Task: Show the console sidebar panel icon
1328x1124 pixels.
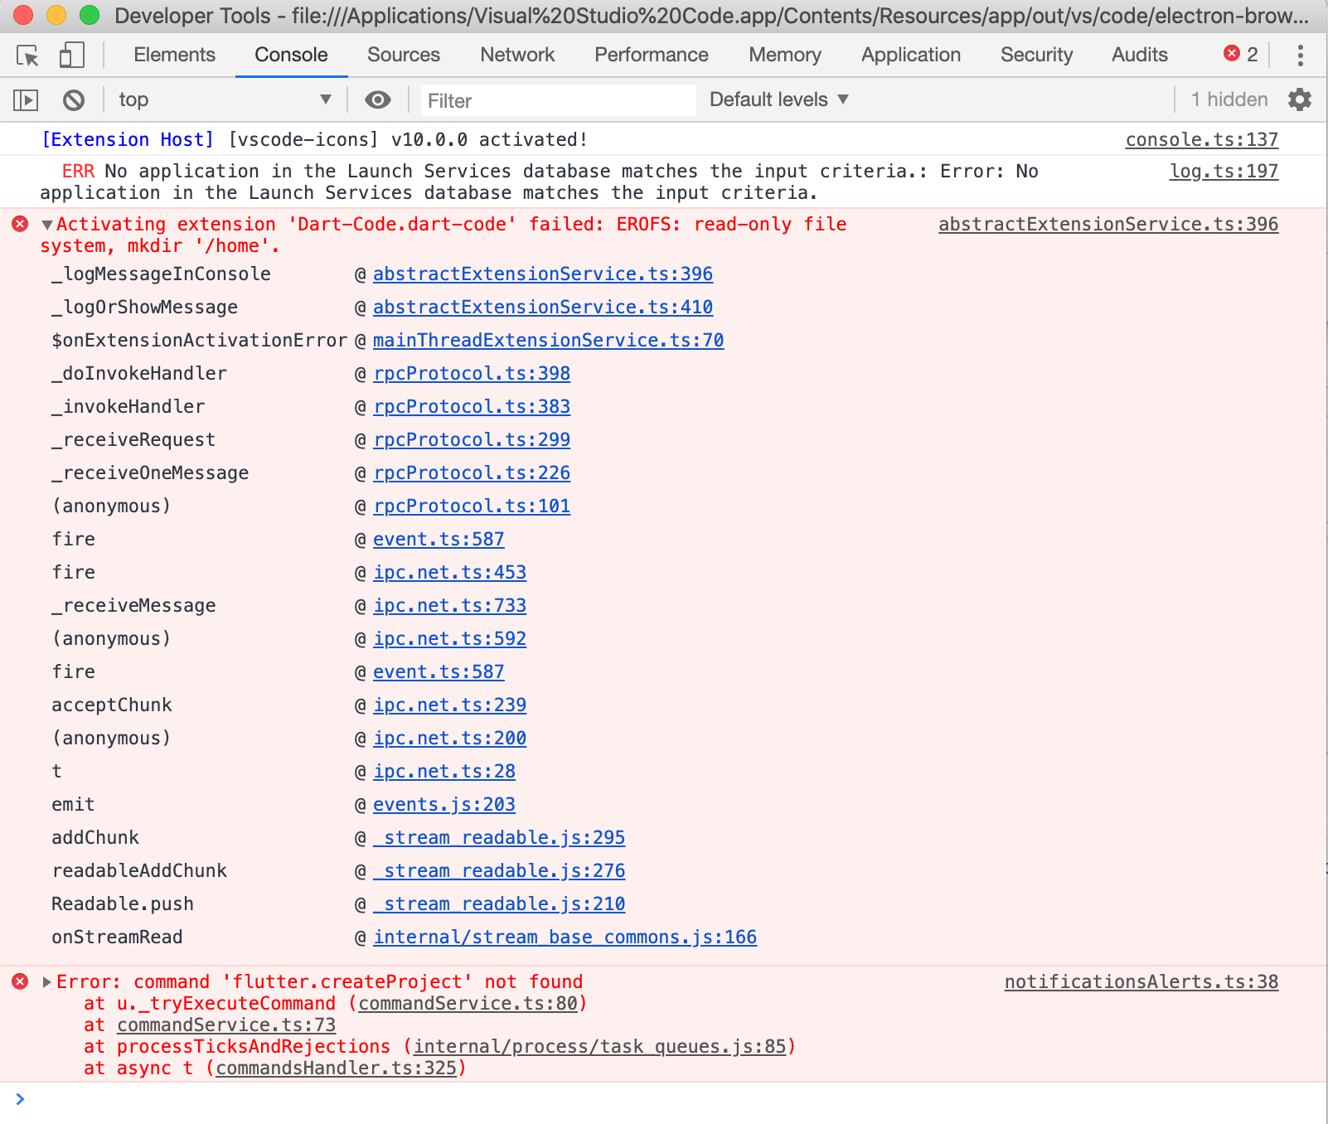Action: point(26,100)
